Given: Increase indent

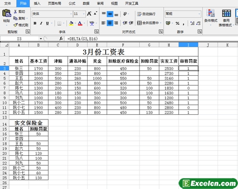Looking at the screenshot, I should [131, 23].
